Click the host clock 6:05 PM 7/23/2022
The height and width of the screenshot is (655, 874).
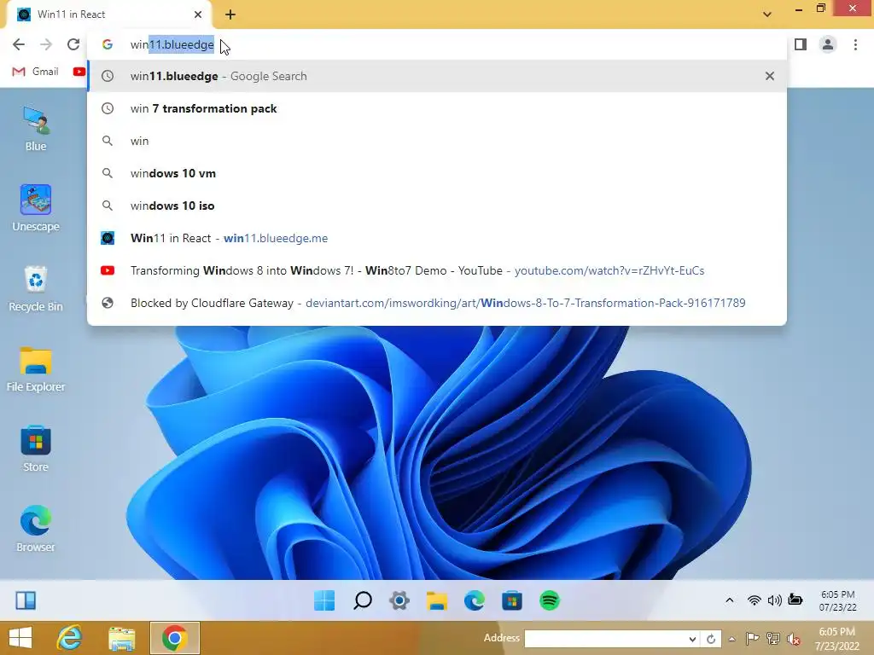coord(837,639)
